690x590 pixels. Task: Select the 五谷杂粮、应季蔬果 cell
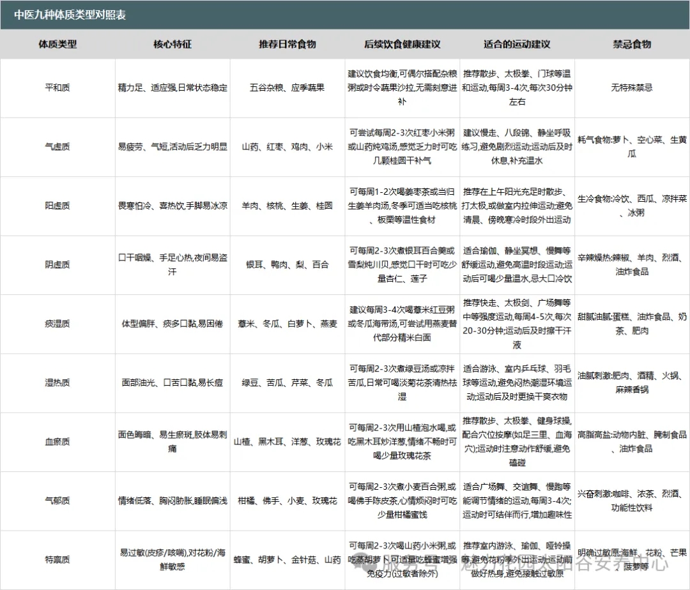click(287, 87)
